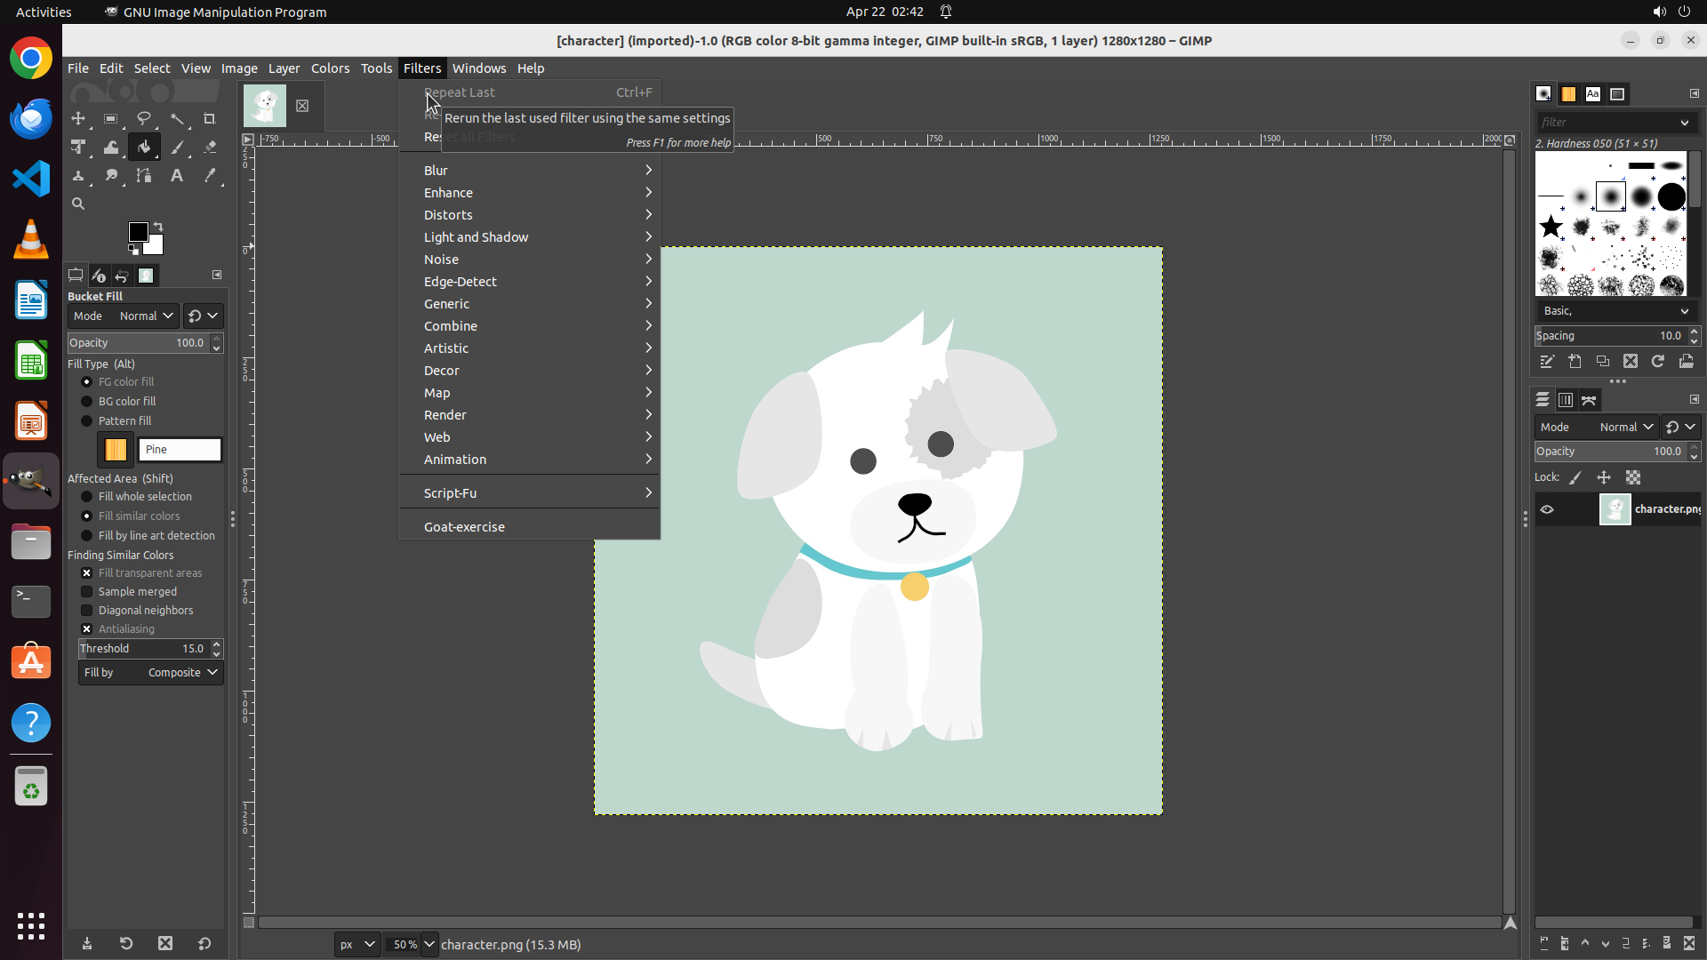Select the Paintbrush tool

tap(177, 148)
